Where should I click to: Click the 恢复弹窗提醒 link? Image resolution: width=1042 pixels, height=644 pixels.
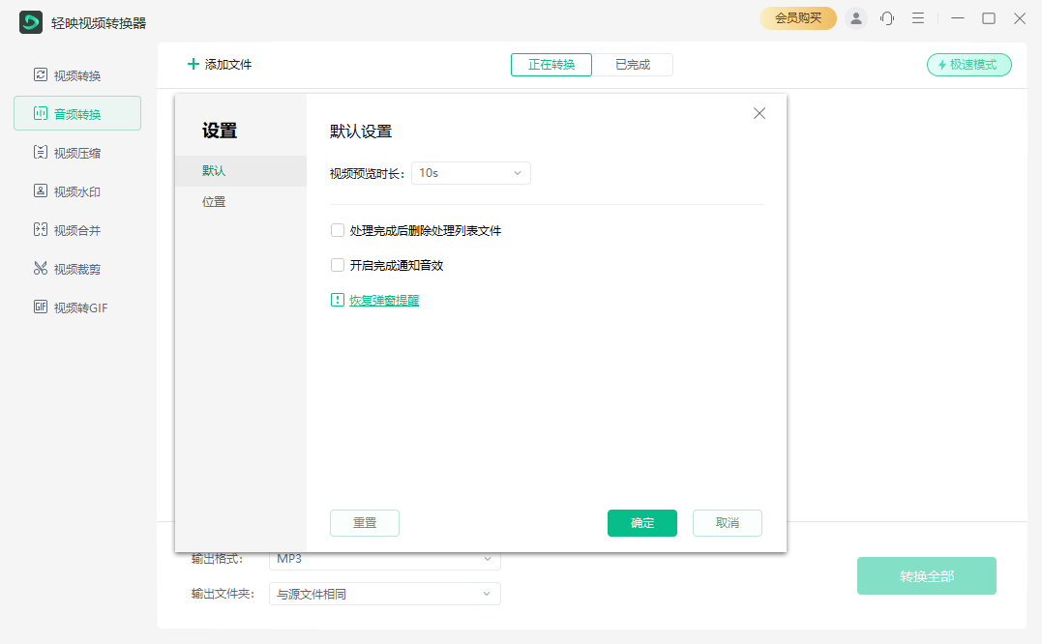tap(384, 301)
